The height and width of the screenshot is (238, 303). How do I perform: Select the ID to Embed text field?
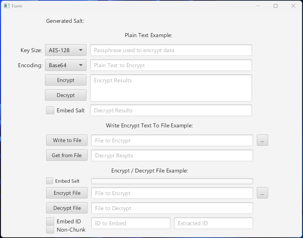131,223
